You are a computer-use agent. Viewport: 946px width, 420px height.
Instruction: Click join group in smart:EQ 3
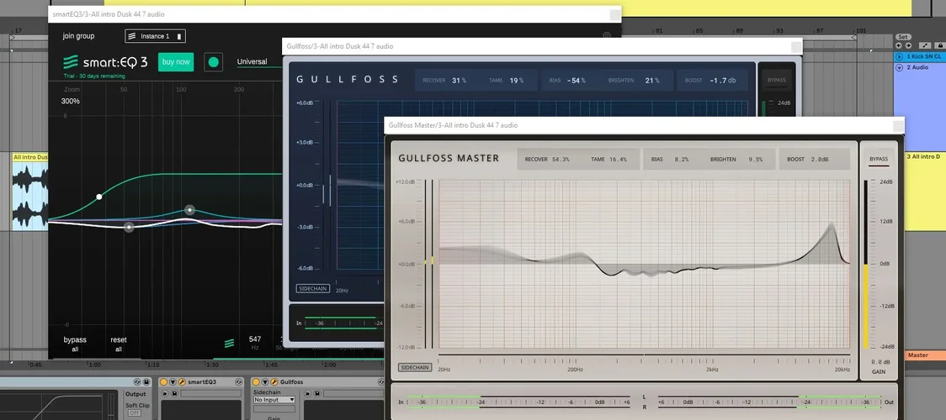(78, 36)
